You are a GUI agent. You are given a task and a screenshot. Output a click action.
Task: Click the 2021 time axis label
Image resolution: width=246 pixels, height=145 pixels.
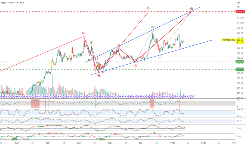[48, 143]
